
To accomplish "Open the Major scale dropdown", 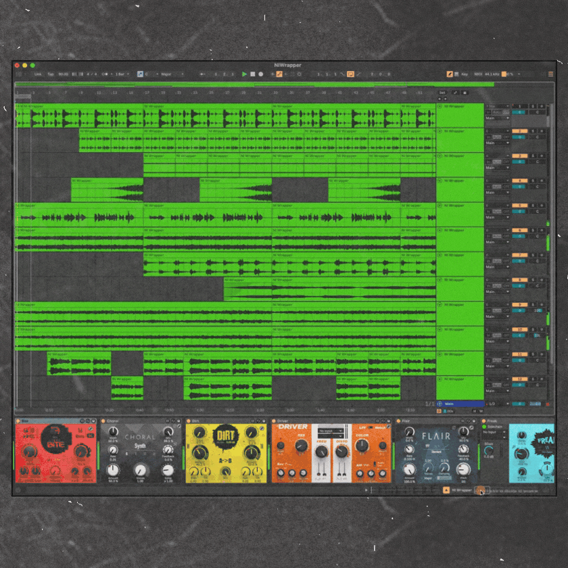I will (172, 74).
